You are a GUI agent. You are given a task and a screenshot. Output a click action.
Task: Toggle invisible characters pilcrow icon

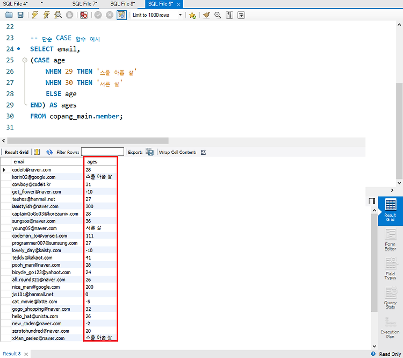(229, 15)
